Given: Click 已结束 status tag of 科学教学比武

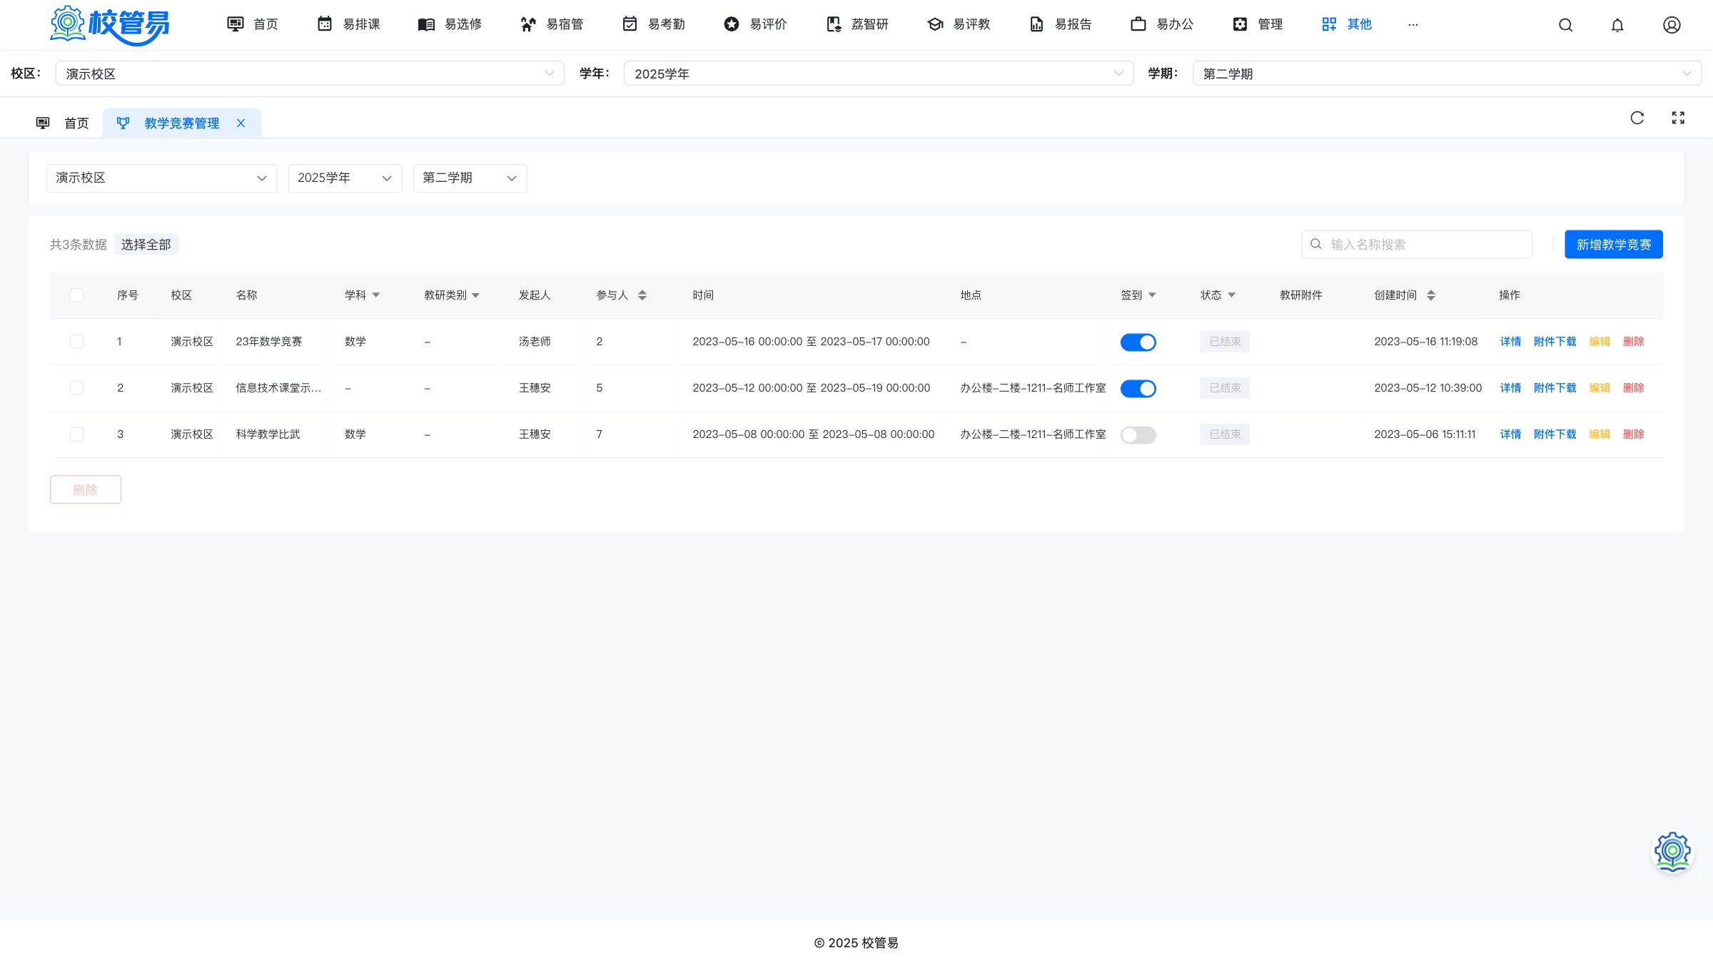Looking at the screenshot, I should (x=1225, y=434).
